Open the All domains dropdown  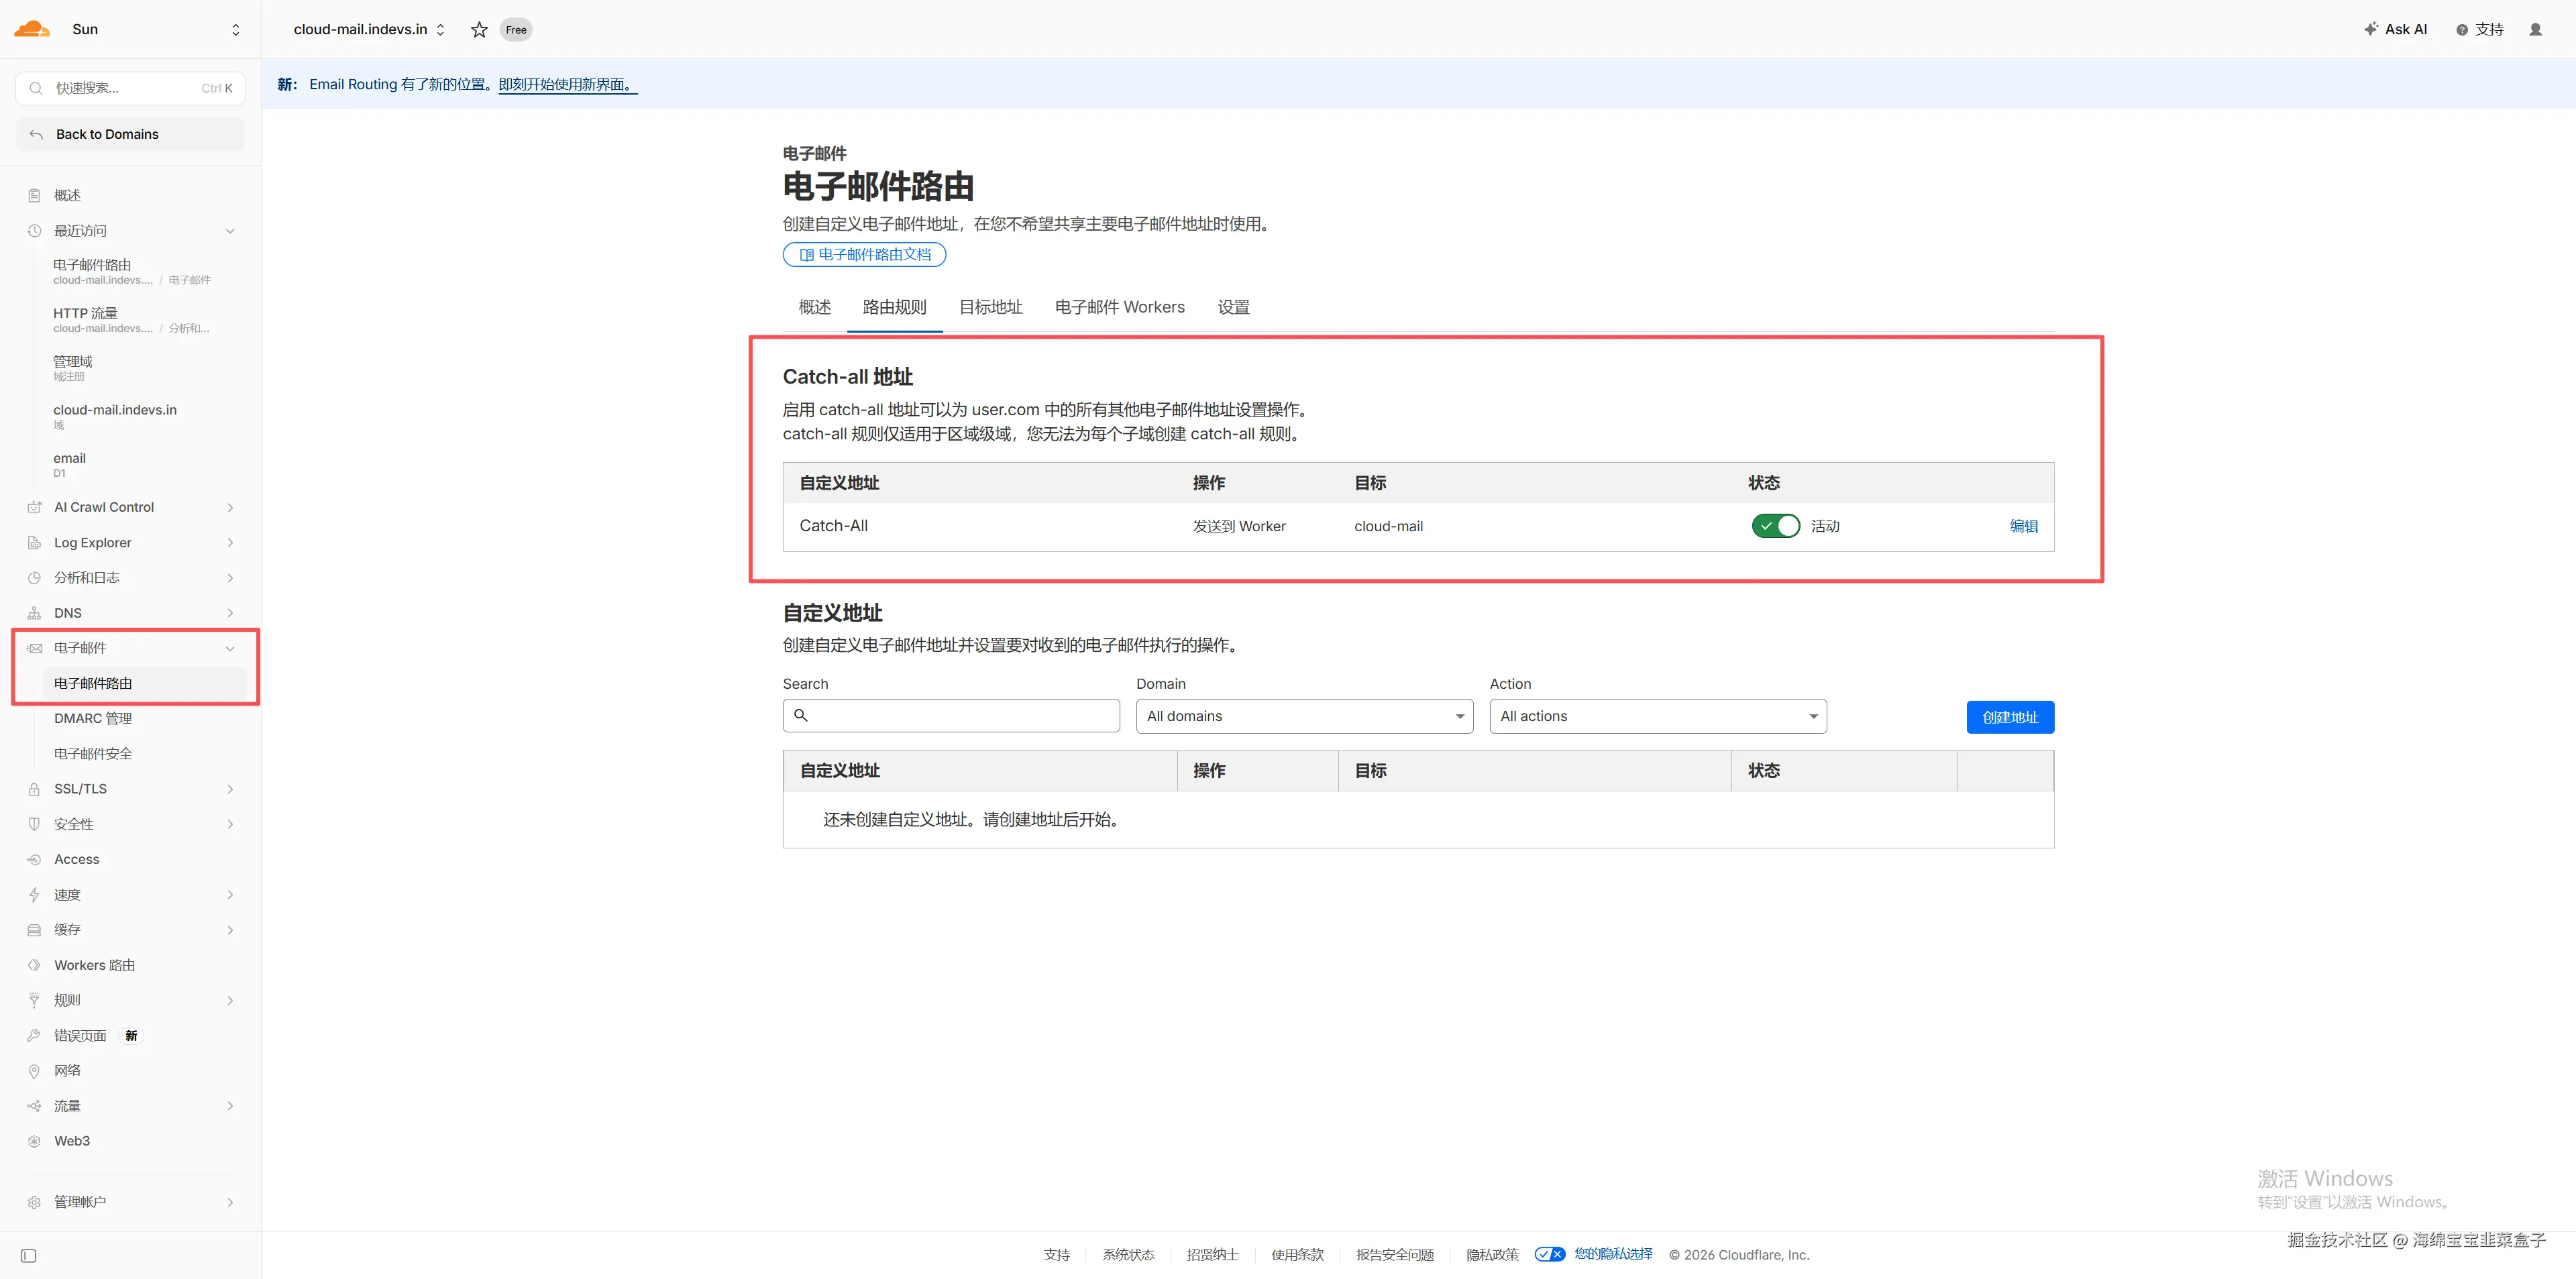[1304, 716]
